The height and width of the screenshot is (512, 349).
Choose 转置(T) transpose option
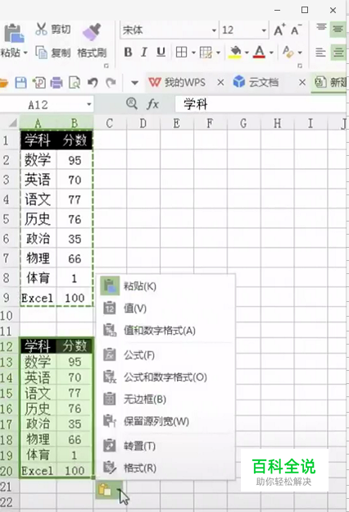[166, 446]
